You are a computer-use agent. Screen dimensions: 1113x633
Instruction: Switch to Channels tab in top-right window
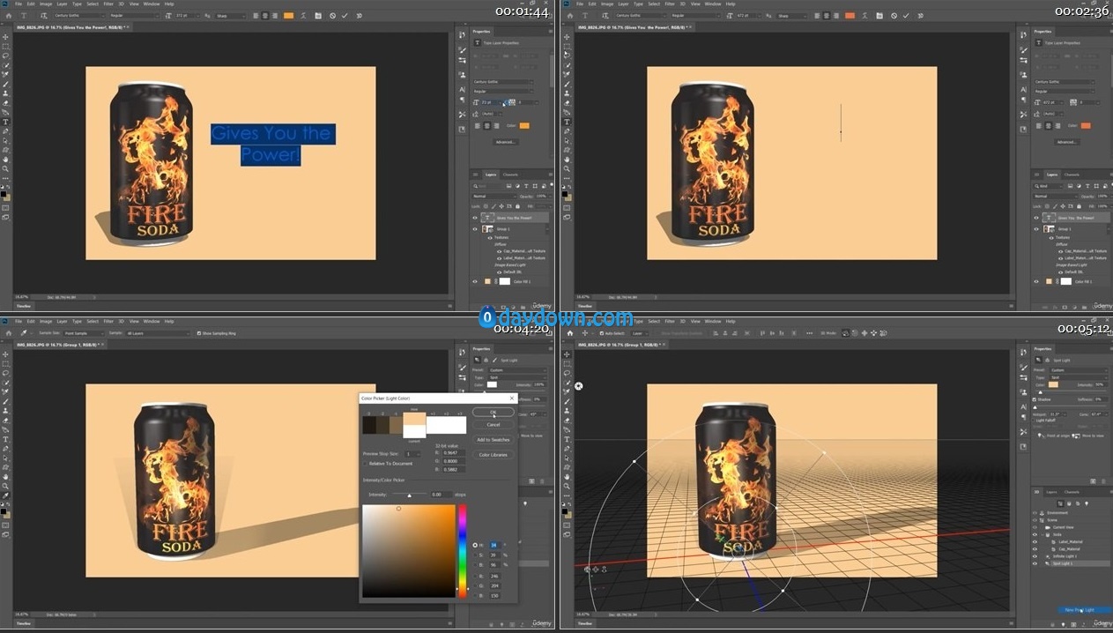click(1072, 175)
